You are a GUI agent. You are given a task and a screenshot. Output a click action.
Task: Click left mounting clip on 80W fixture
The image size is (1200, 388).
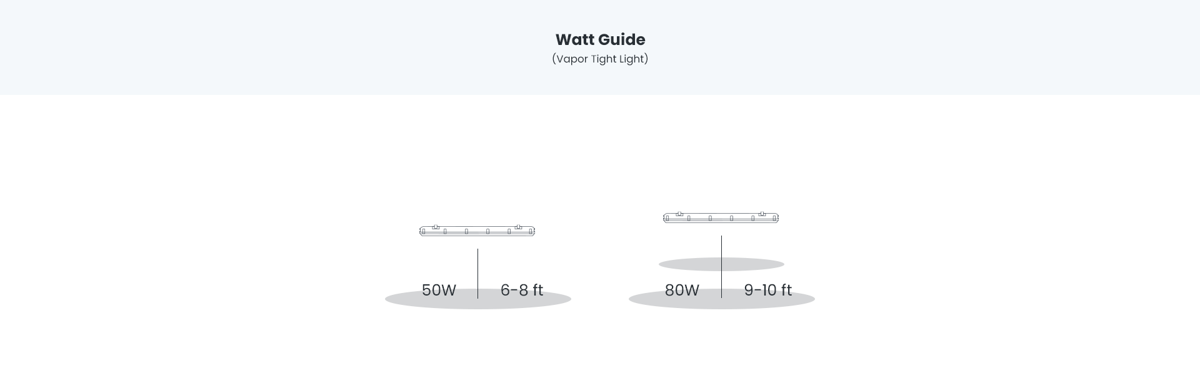679,214
